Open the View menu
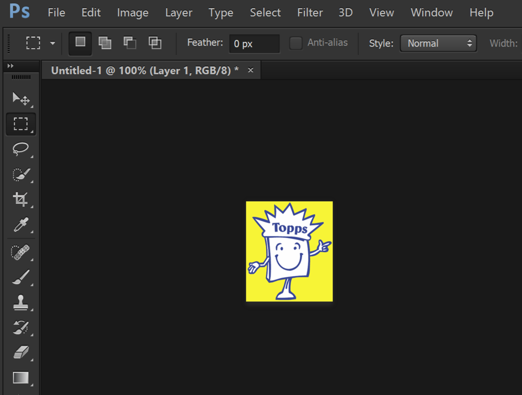The height and width of the screenshot is (395, 522). [382, 13]
